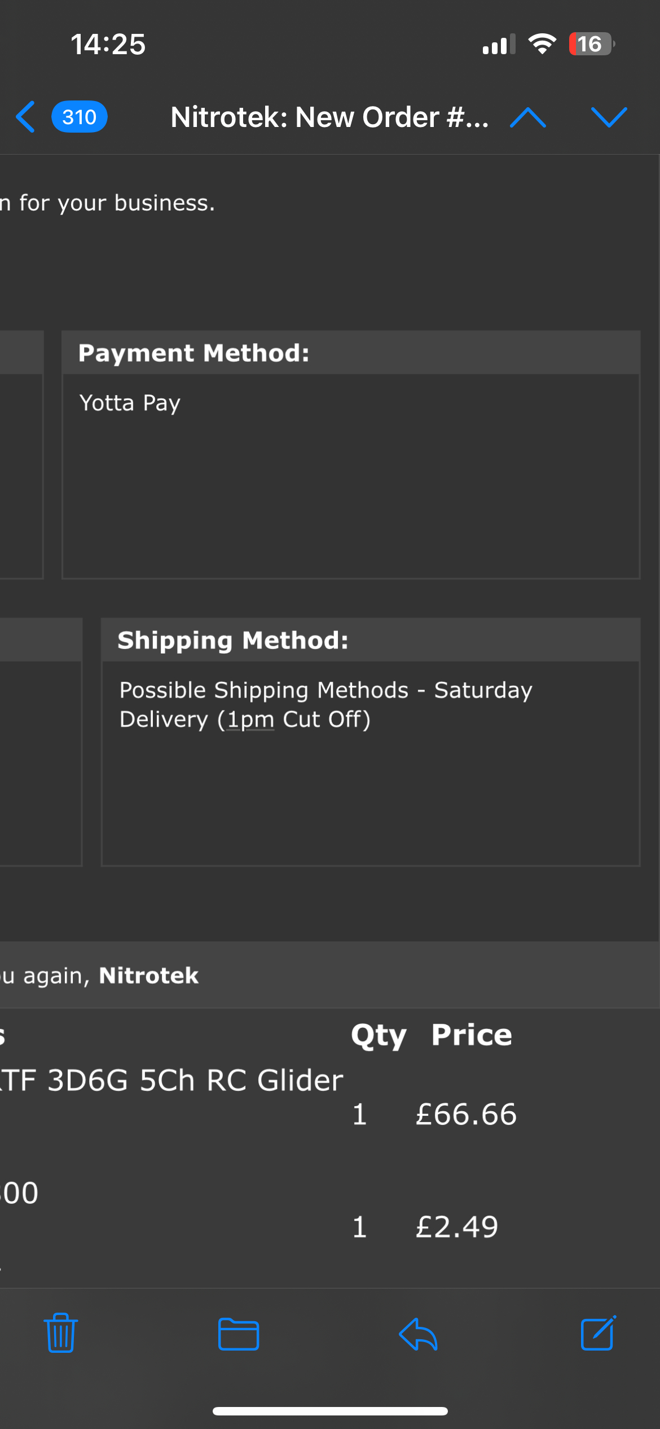Tap the £2.49 price

[457, 1227]
